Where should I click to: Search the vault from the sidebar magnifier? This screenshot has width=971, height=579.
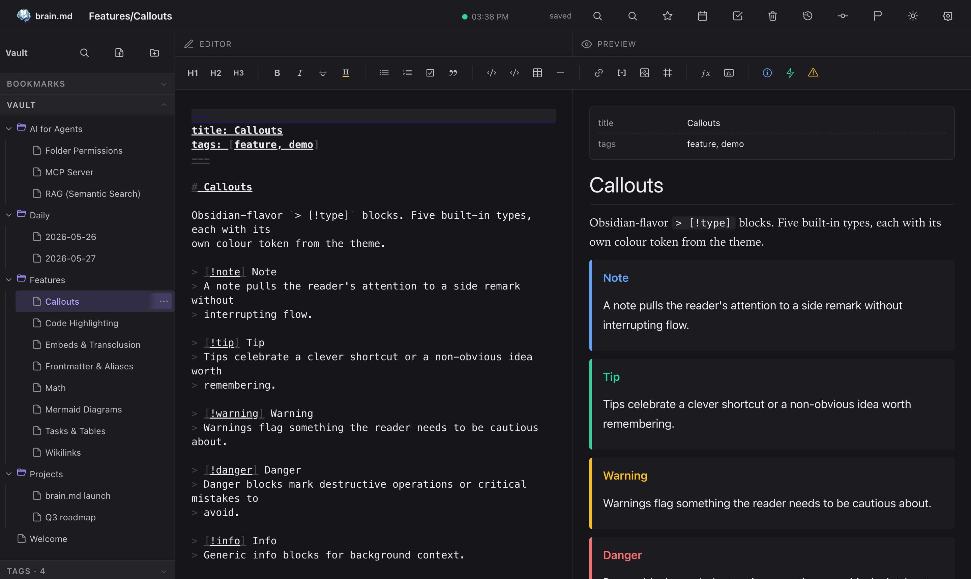point(84,53)
